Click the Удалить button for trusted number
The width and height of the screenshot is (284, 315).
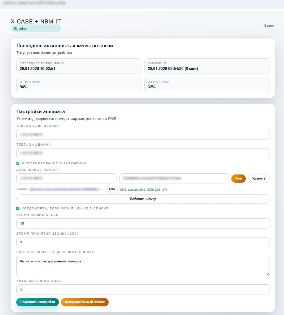pos(259,178)
